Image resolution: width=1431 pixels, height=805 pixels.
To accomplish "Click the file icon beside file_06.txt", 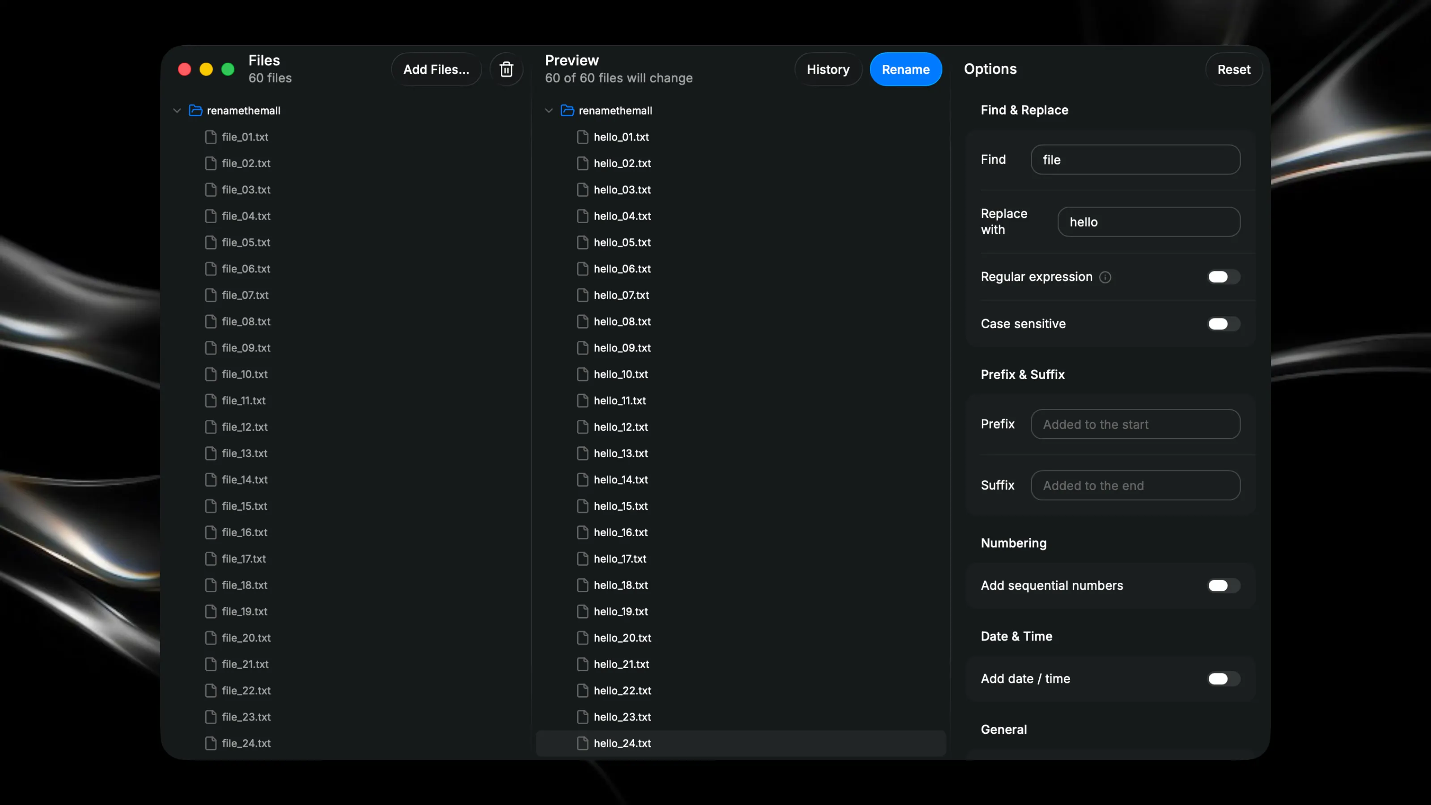I will [x=211, y=269].
